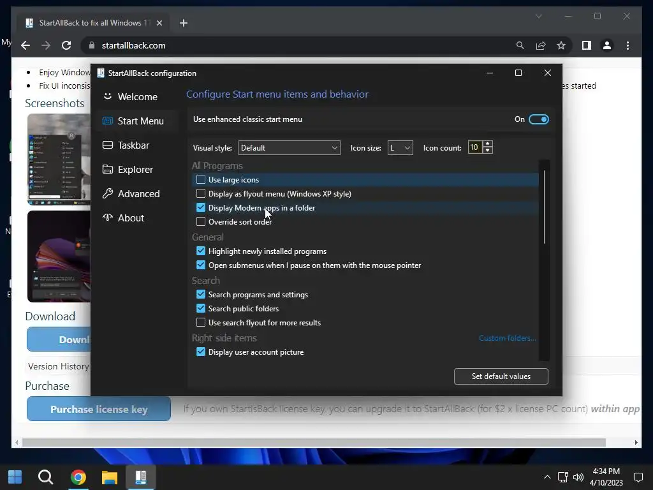Open the Visual style dropdown
Image resolution: width=653 pixels, height=490 pixels.
[289, 148]
